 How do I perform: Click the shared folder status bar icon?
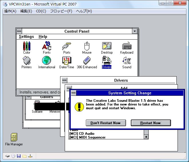point(24,156)
